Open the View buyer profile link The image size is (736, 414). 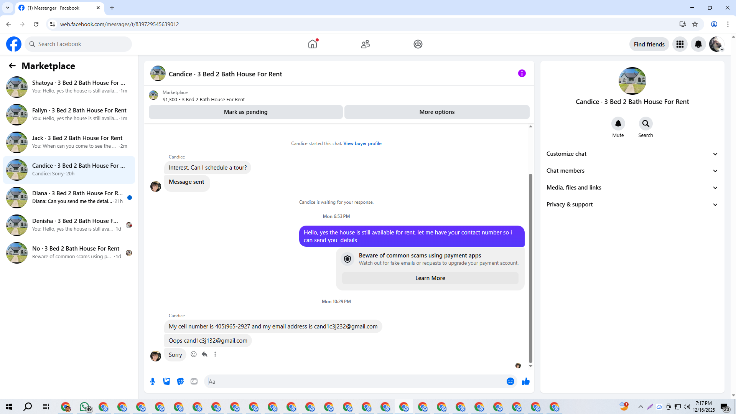pos(362,143)
